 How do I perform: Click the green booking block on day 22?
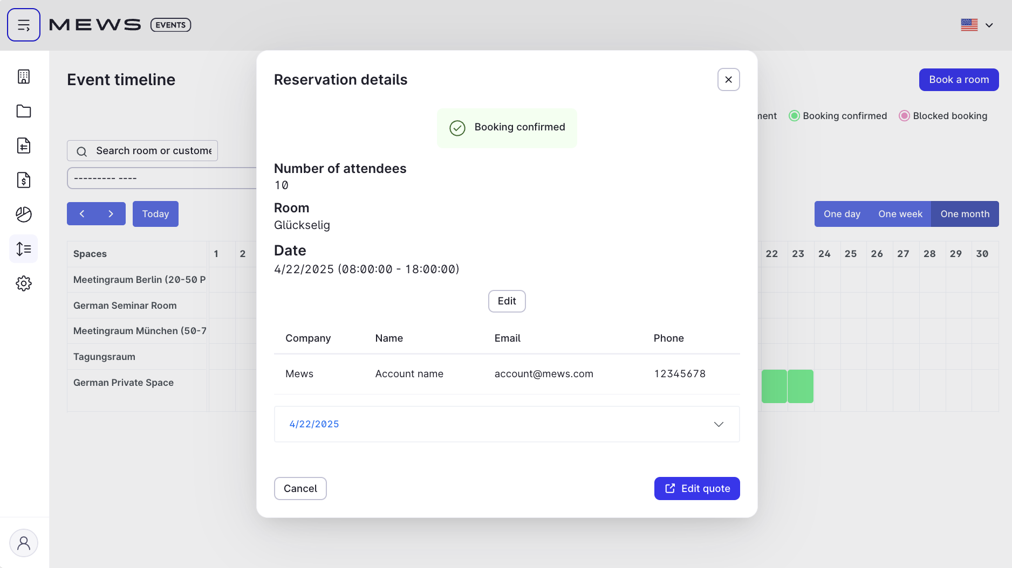click(x=774, y=386)
